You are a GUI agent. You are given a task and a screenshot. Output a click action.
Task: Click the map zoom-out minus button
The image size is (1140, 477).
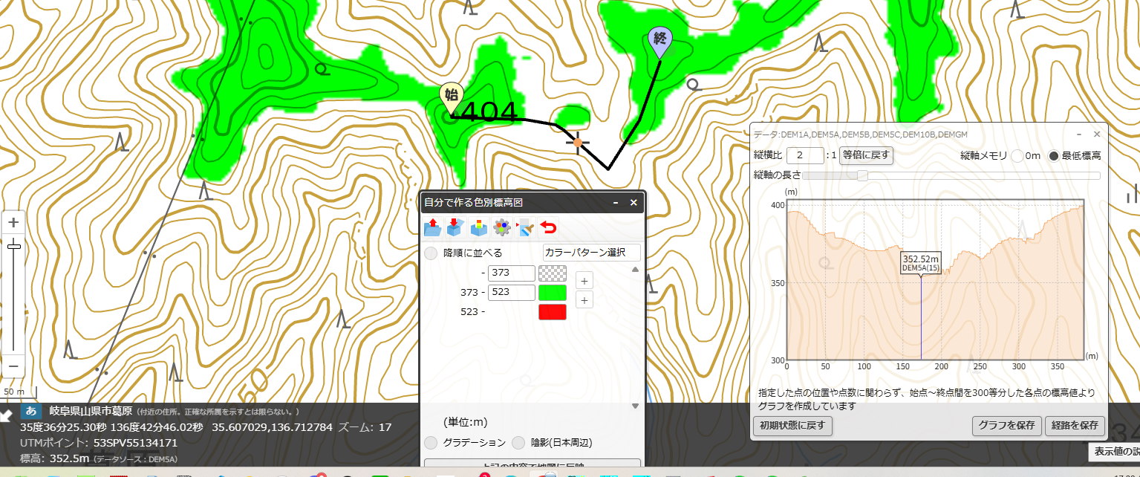(x=13, y=366)
